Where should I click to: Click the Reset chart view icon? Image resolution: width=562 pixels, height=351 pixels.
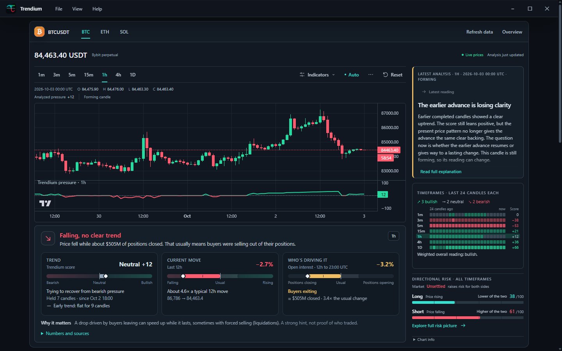[x=385, y=74]
